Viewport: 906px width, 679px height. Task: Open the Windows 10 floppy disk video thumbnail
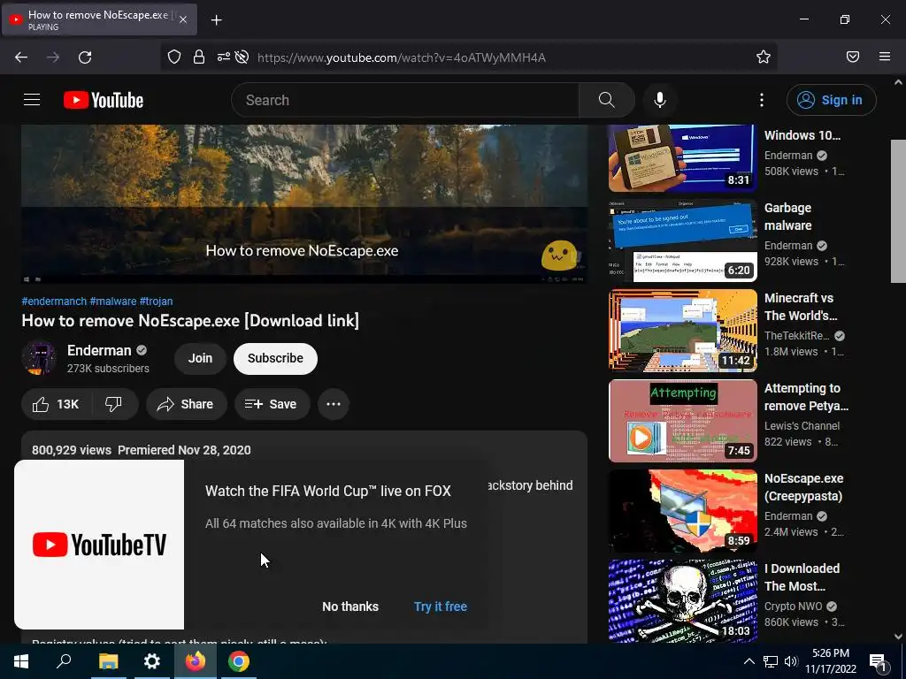pyautogui.click(x=682, y=157)
